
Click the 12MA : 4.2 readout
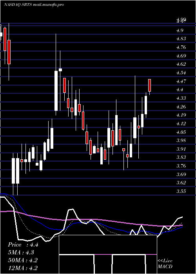pyautogui.click(x=23, y=268)
